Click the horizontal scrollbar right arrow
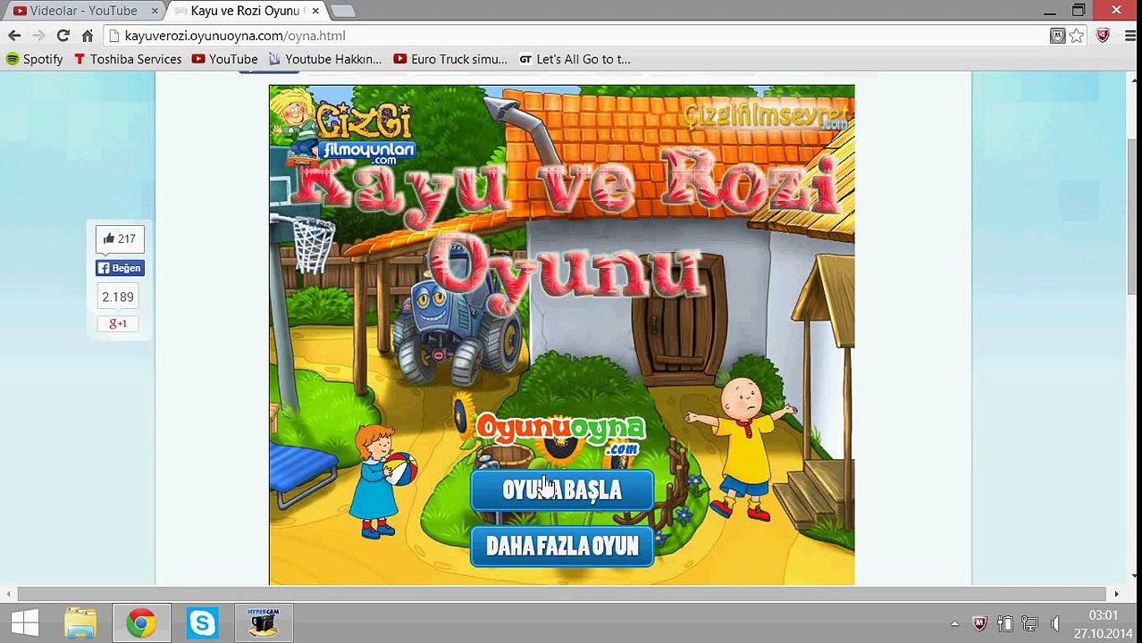Image resolution: width=1142 pixels, height=643 pixels. pos(1116,594)
